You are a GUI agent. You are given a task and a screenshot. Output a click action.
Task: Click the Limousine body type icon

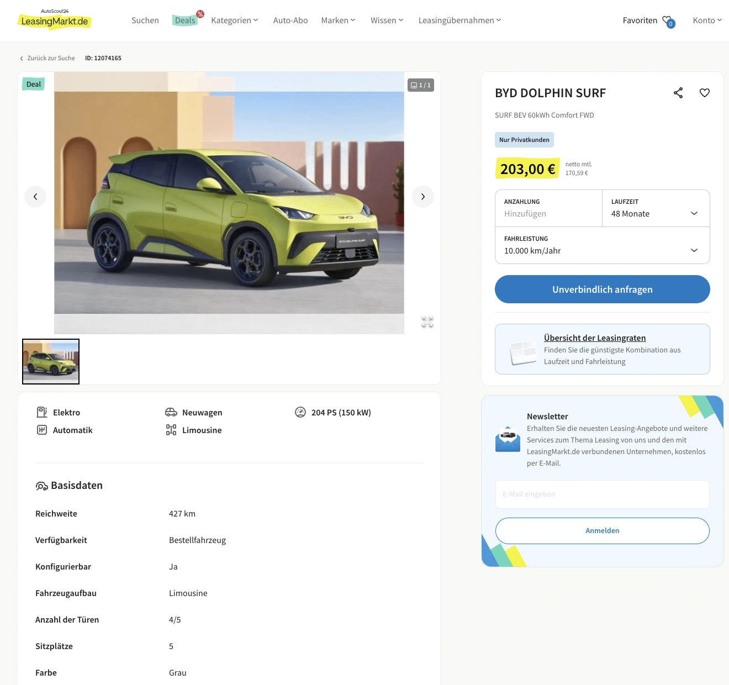point(171,430)
